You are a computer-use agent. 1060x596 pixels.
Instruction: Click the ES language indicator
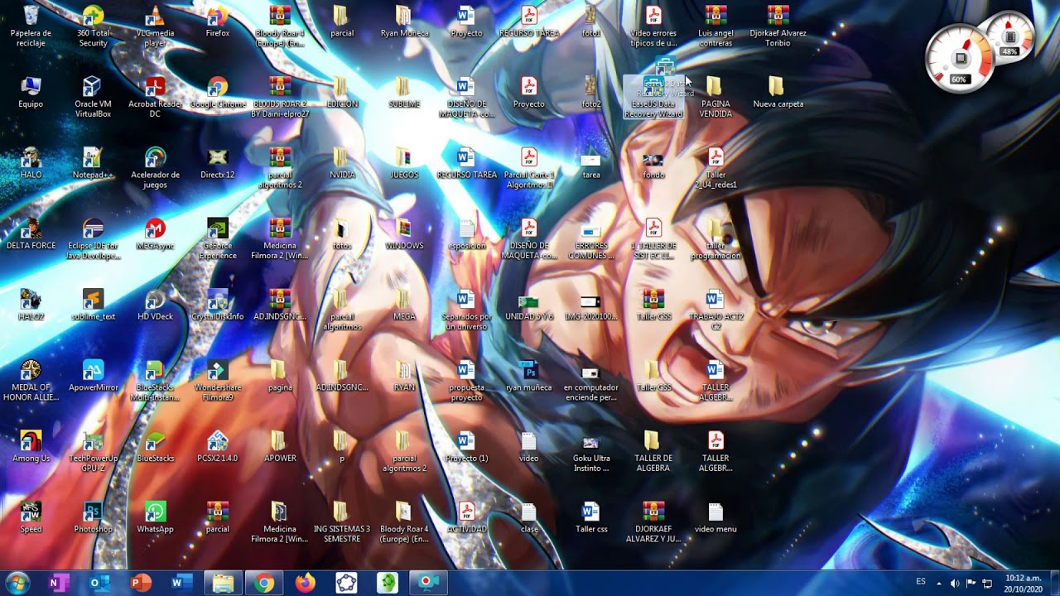tap(921, 582)
